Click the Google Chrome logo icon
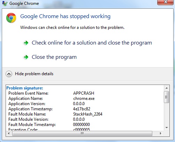The width and height of the screenshot is (175, 142). (x=11, y=18)
